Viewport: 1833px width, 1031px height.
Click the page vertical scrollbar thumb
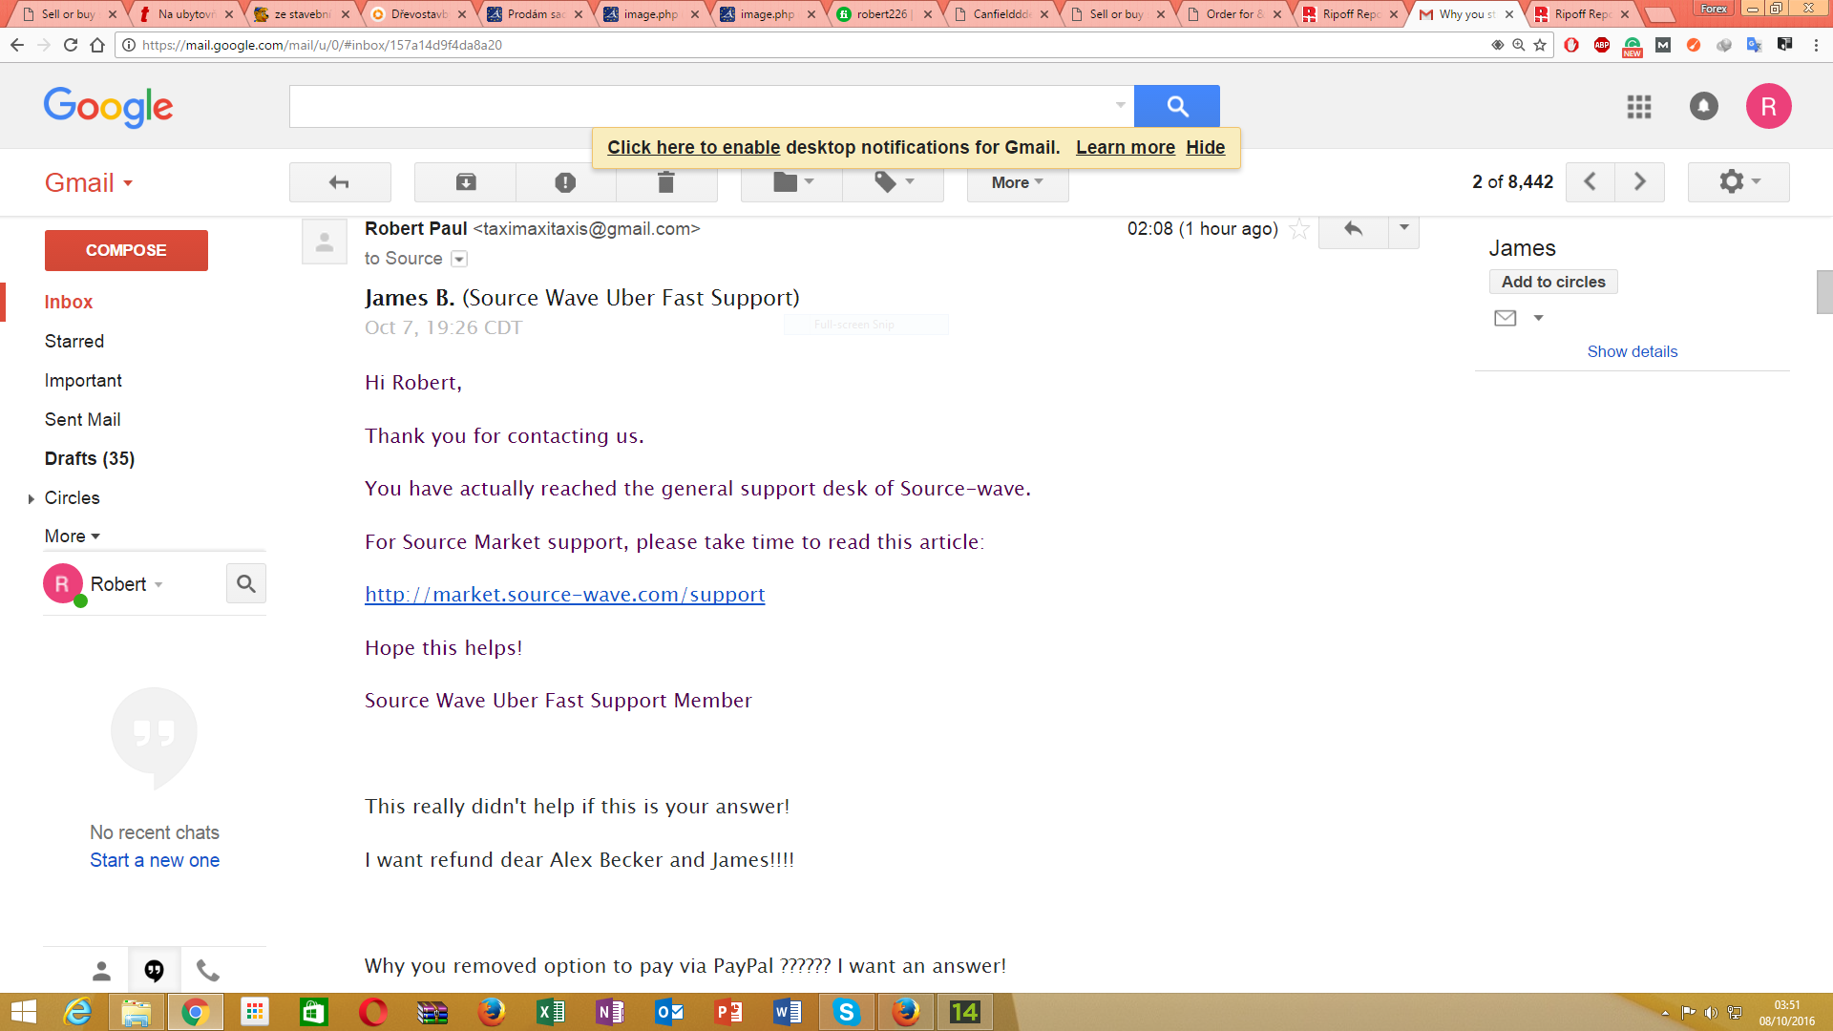pyautogui.click(x=1824, y=292)
